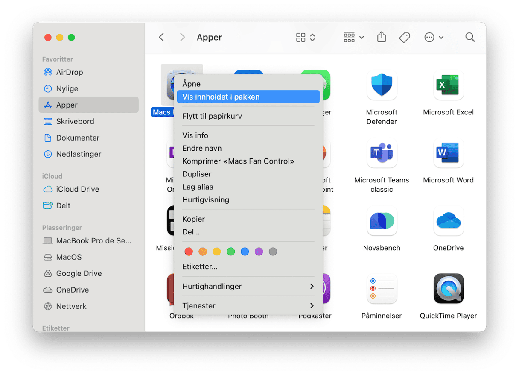Open iCloud Drive in the sidebar
This screenshot has width=519, height=375.
point(88,189)
